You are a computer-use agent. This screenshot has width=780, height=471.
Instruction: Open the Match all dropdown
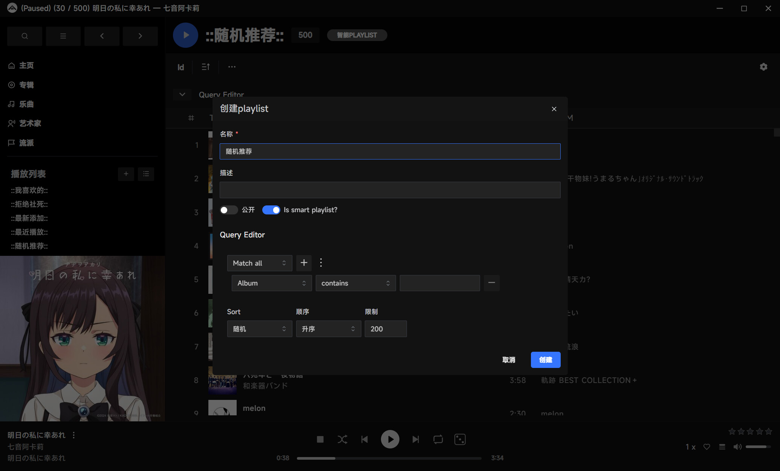click(260, 263)
